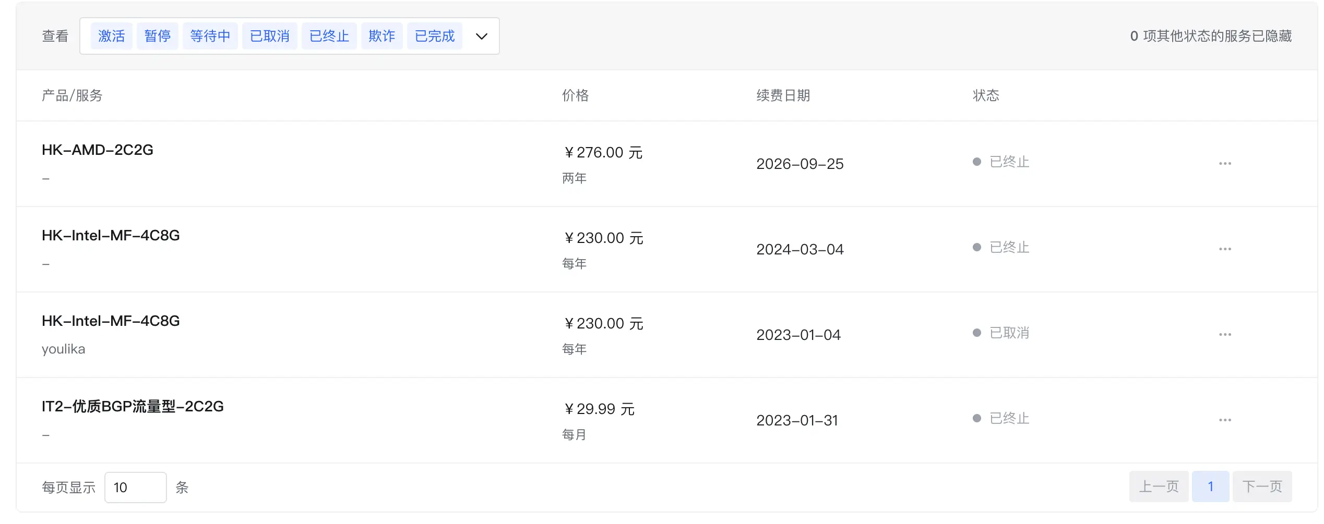Sort by 产品/服务 column header
Image resolution: width=1324 pixels, height=524 pixels.
[72, 95]
